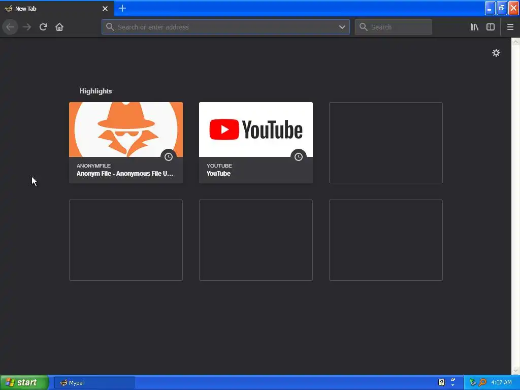Click the scrollbar up arrow

[x=515, y=42]
